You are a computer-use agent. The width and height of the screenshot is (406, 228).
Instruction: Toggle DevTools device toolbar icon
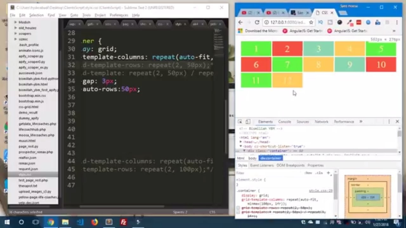(x=248, y=122)
